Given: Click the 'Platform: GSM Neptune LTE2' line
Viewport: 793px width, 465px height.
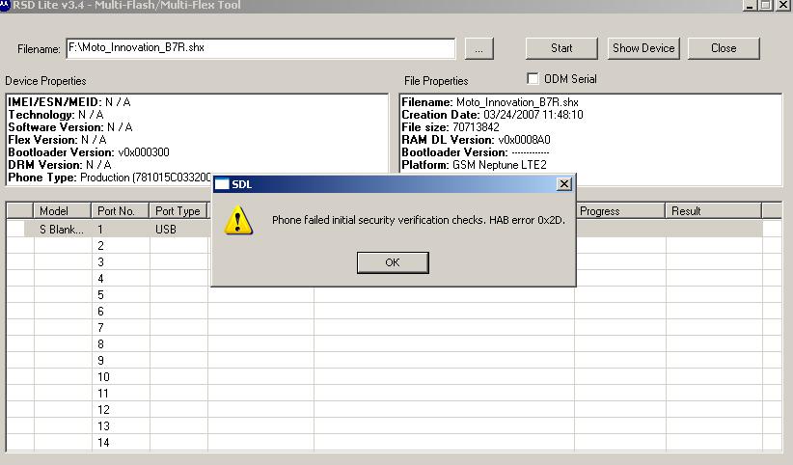Looking at the screenshot, I should pos(474,165).
